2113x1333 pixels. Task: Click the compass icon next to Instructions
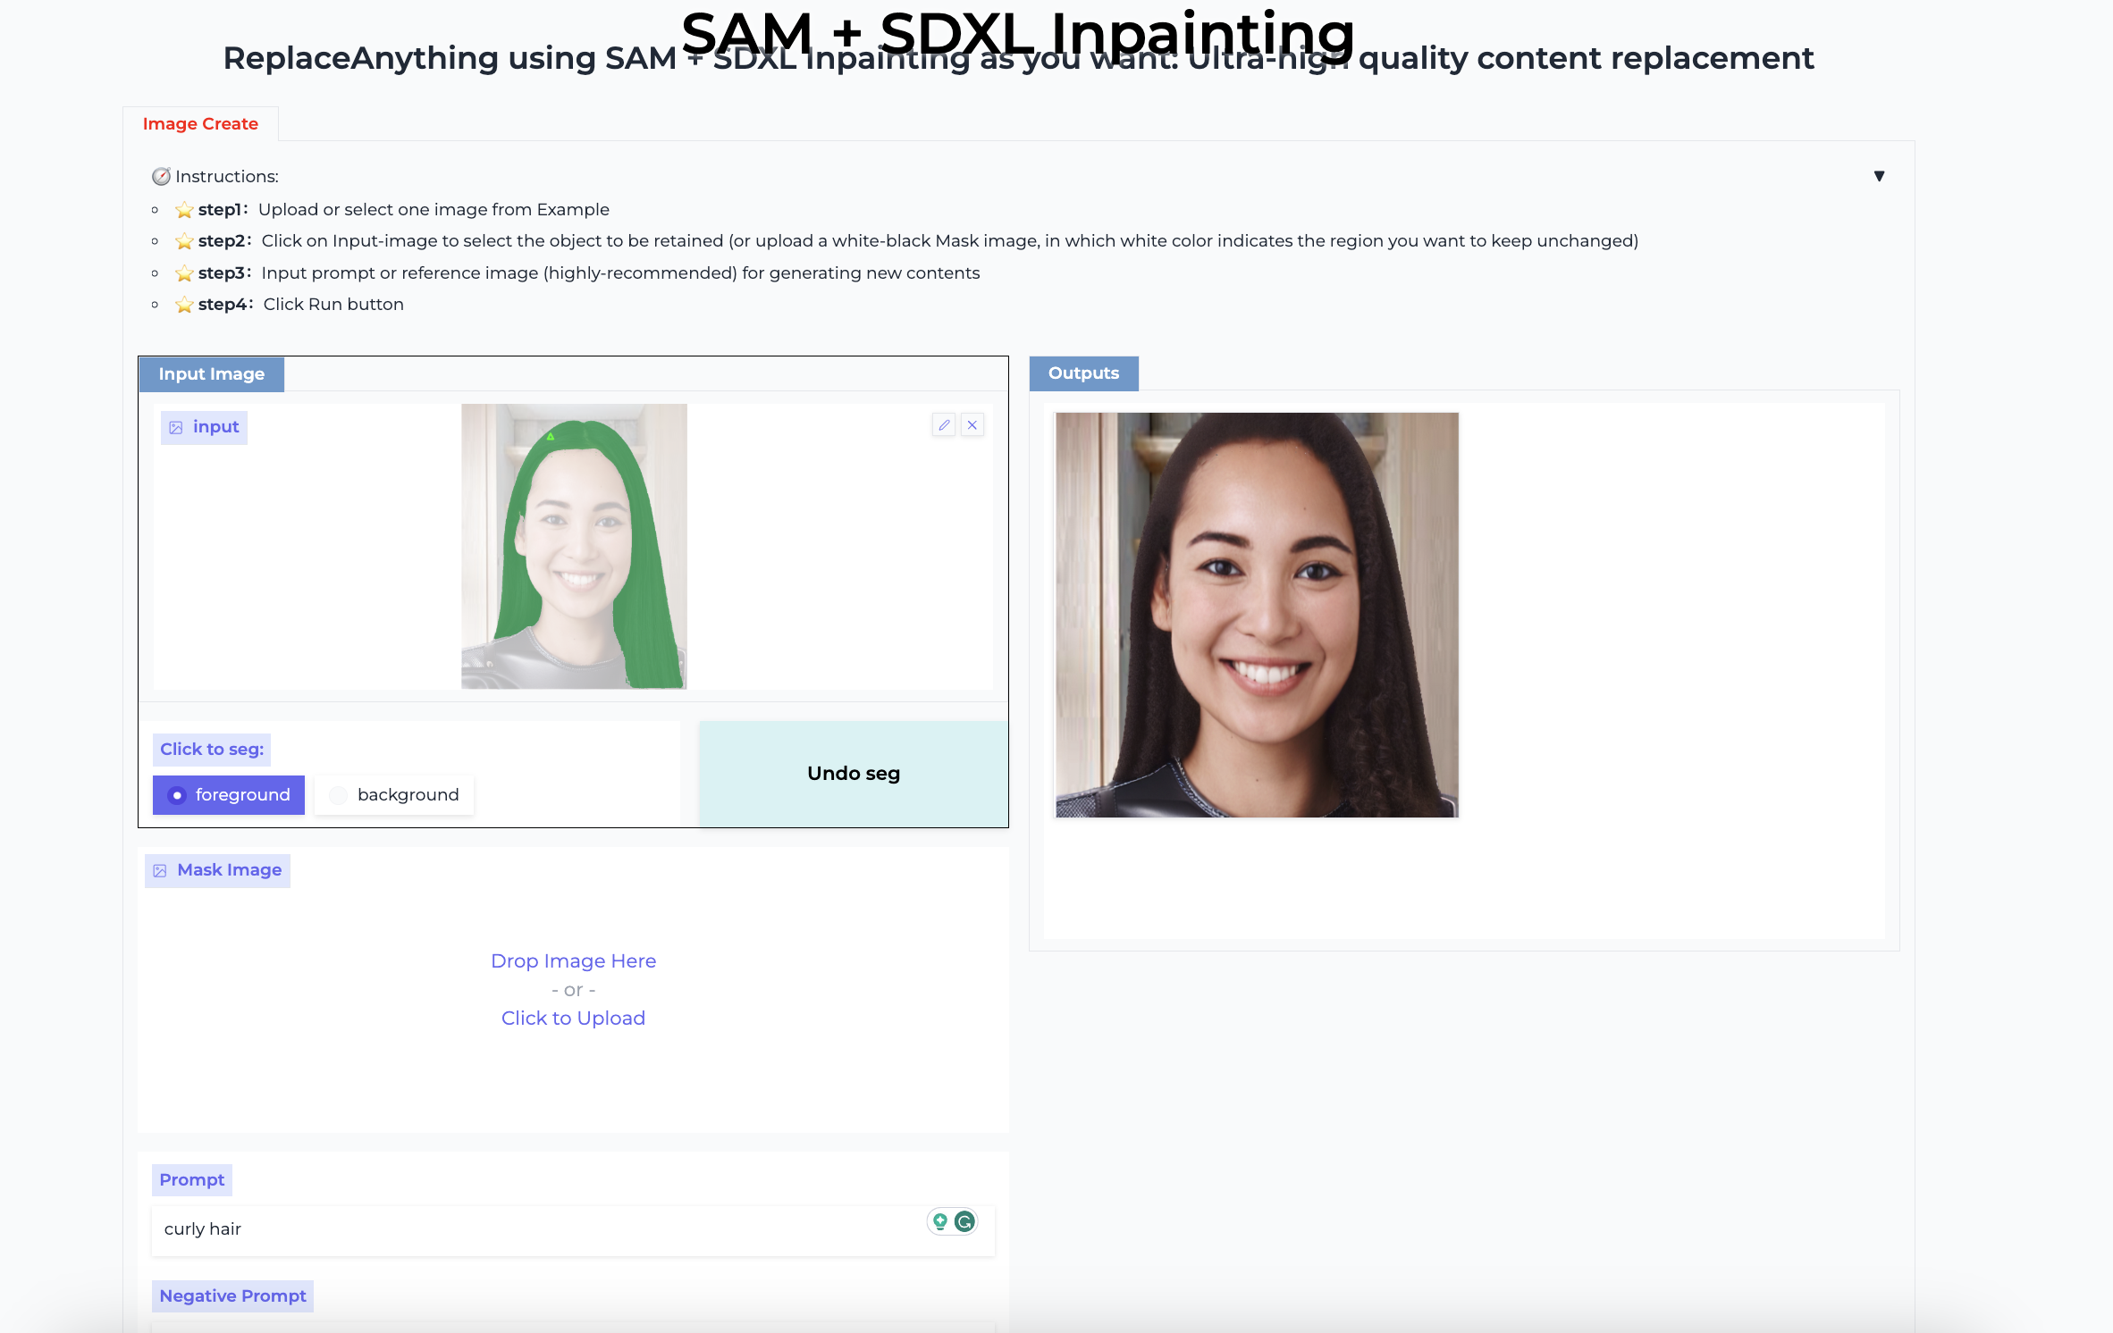(161, 177)
